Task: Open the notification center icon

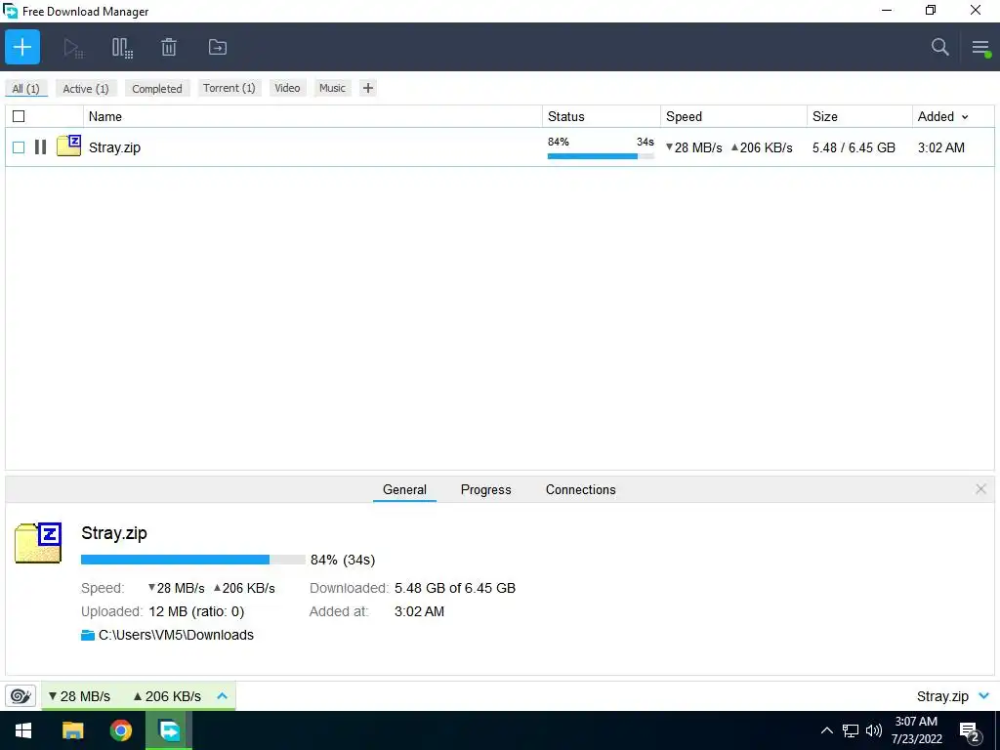Action: click(970, 732)
